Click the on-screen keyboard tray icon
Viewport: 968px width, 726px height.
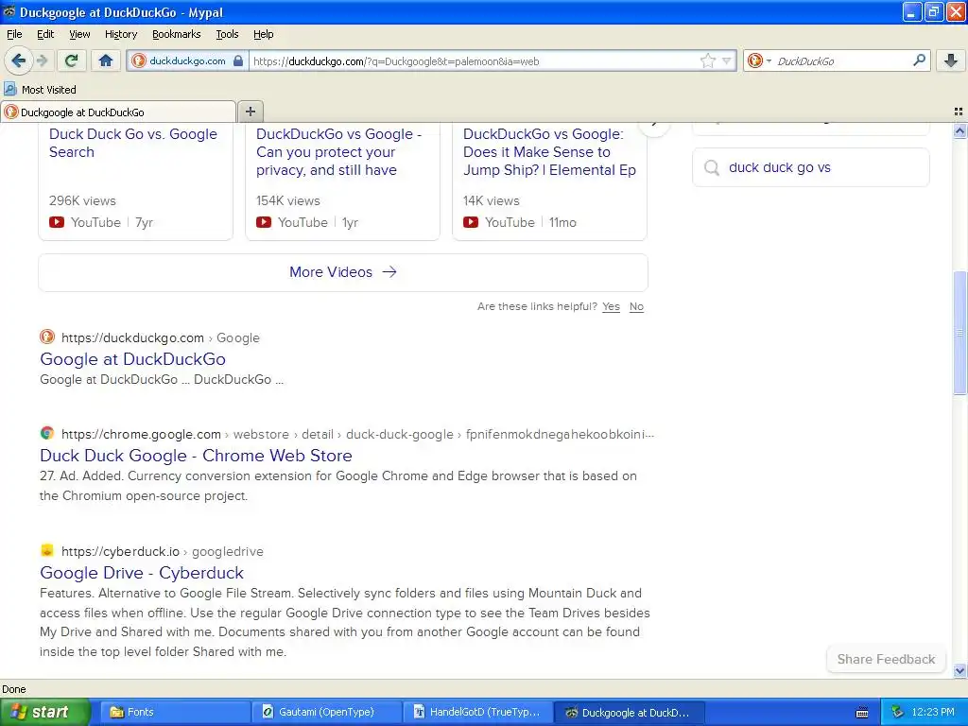click(x=862, y=713)
